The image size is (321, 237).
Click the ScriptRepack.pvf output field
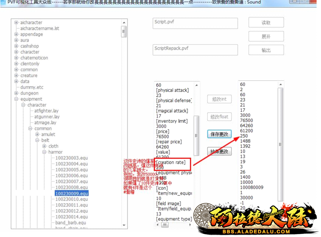point(195,49)
